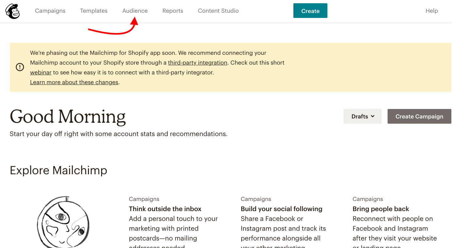Viewport: 452px width, 248px height.
Task: Open the webinar link
Action: coord(41,72)
